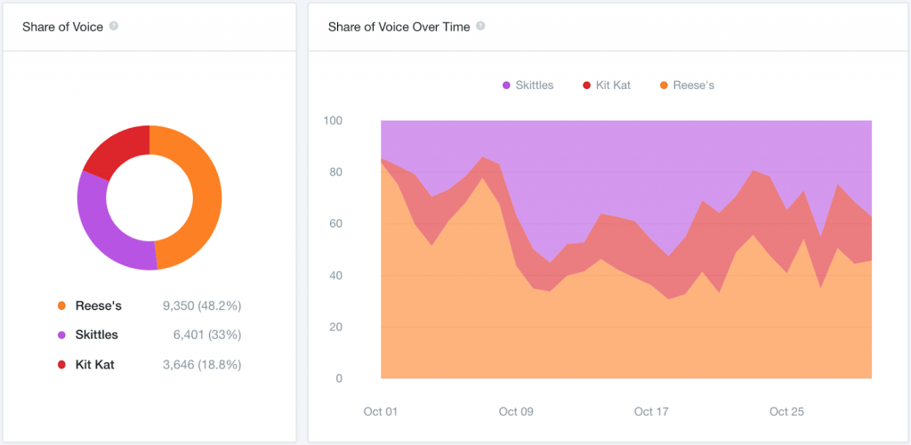The width and height of the screenshot is (911, 445).
Task: Select the Reese's label under the donut
Action: [x=99, y=306]
